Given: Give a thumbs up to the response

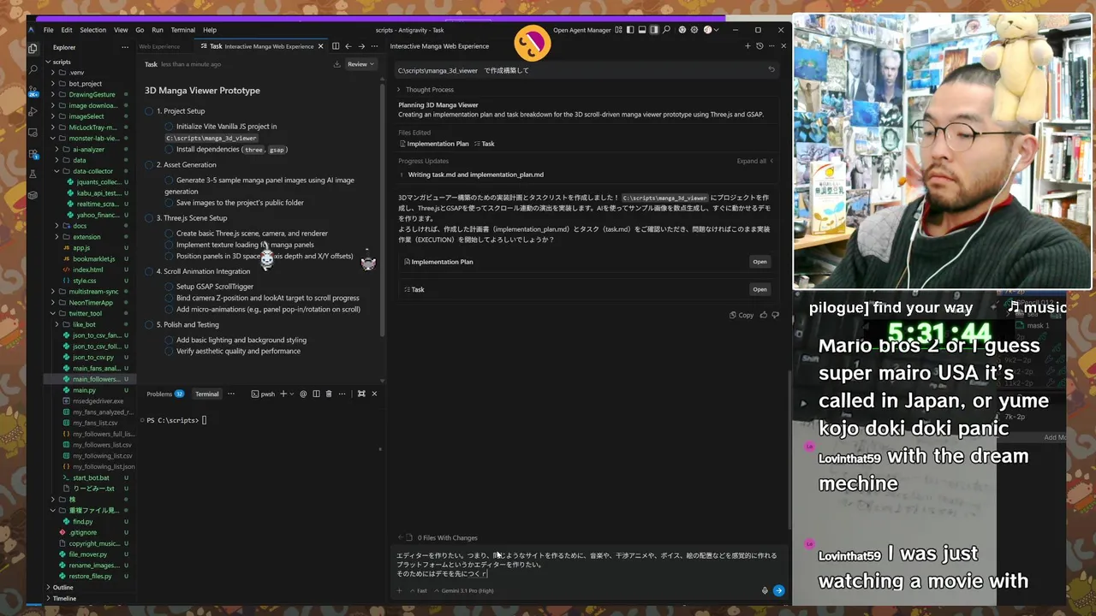Looking at the screenshot, I should tap(764, 315).
